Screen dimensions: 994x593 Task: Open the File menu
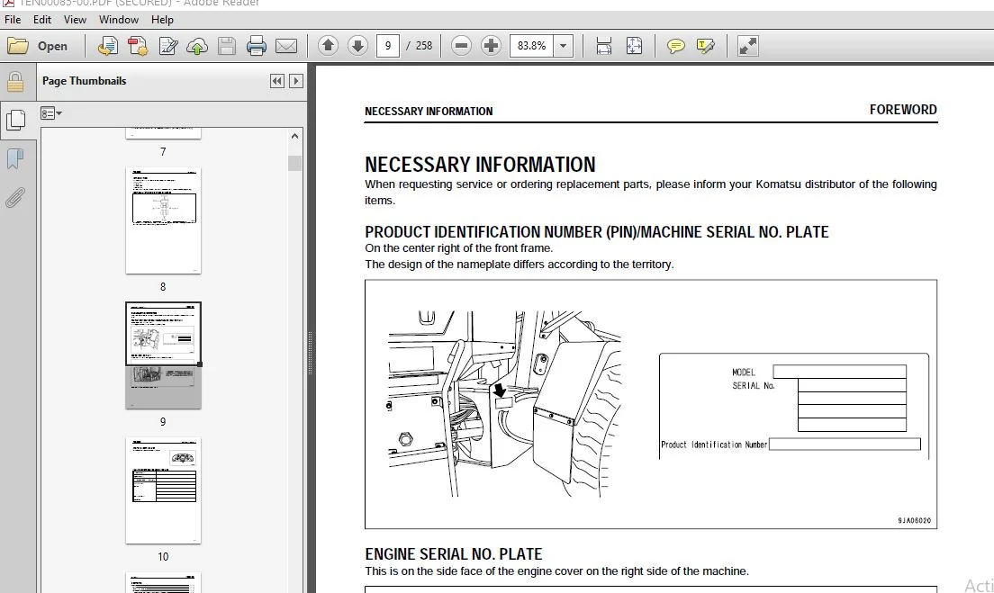[x=13, y=20]
